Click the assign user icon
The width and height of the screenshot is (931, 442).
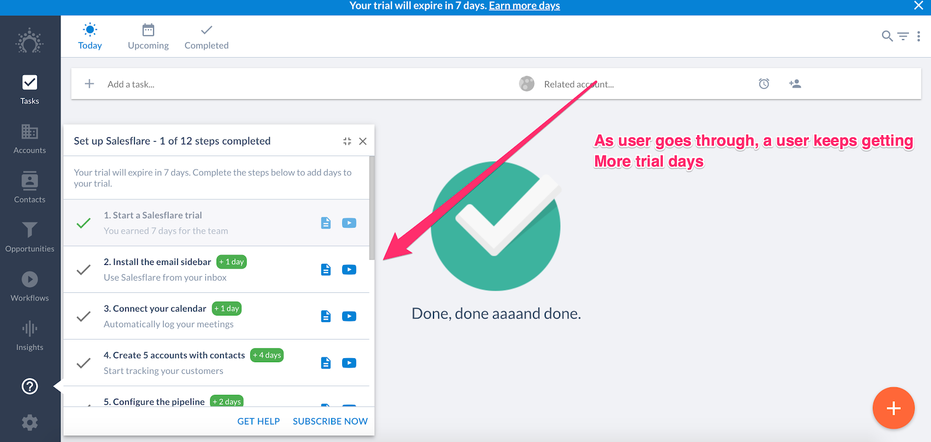point(795,84)
